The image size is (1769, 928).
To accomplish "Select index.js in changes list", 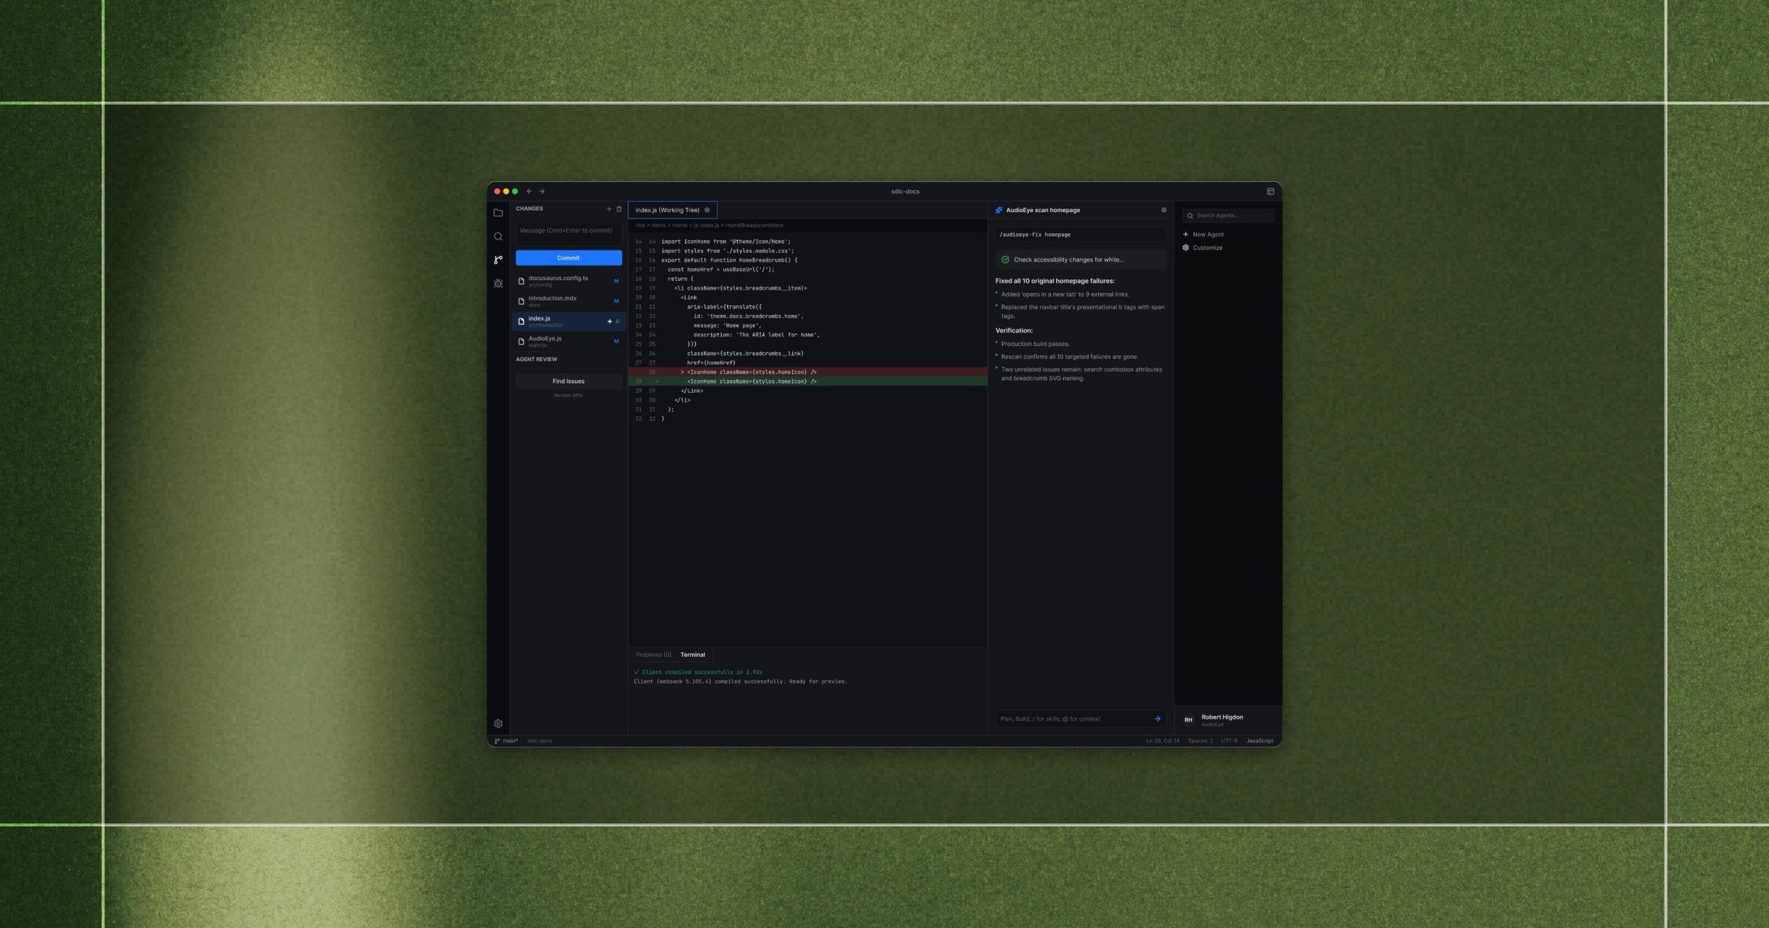I will click(568, 321).
